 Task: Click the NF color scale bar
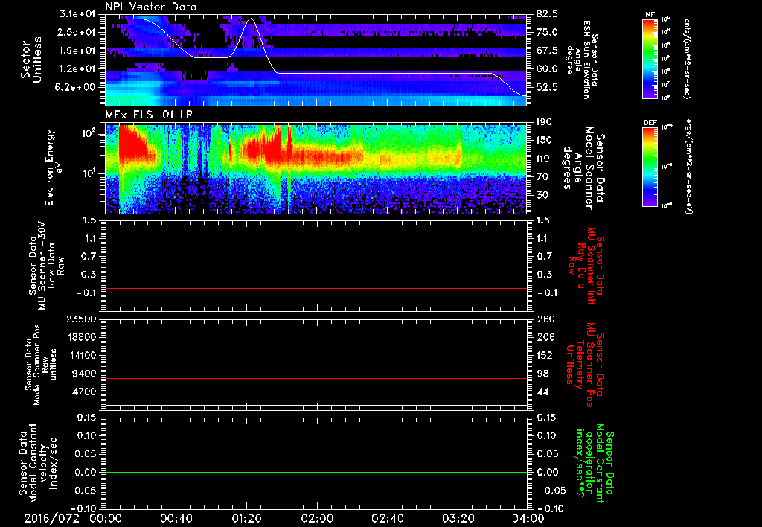pos(650,58)
